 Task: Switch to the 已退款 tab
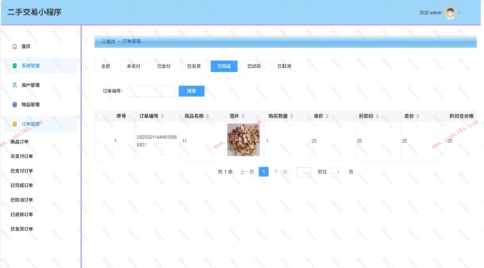(x=254, y=66)
